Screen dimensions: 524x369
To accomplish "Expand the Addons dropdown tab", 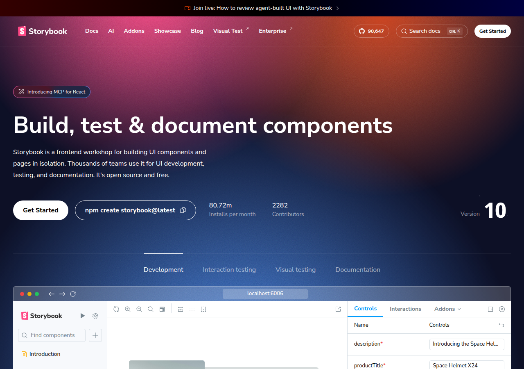I will [448, 309].
